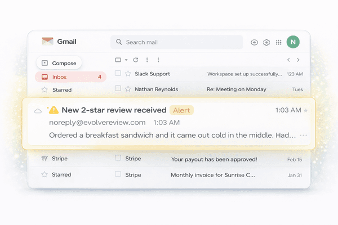This screenshot has height=225, width=338.
Task: Open the apps grid icon
Action: pyautogui.click(x=278, y=42)
